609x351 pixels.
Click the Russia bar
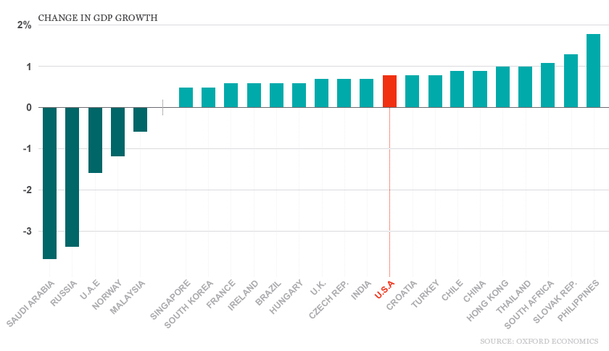click(72, 177)
